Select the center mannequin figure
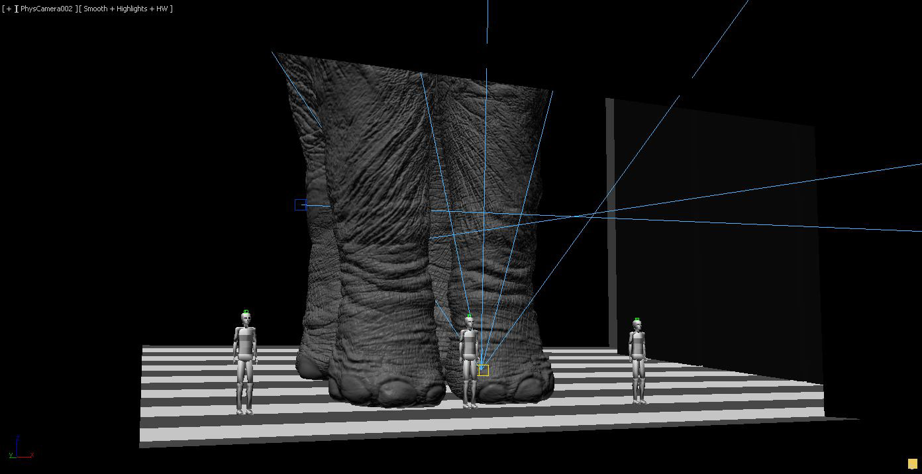Image resolution: width=922 pixels, height=474 pixels. [x=469, y=363]
